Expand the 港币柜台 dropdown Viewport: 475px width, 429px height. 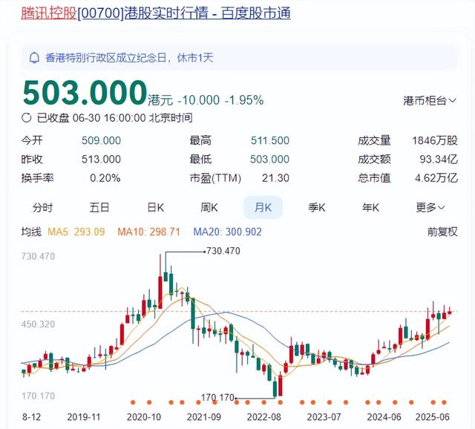(430, 101)
